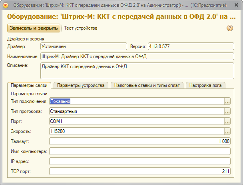Select the 'Параметры связи' tab
The height and width of the screenshot is (185, 243).
pos(29,85)
